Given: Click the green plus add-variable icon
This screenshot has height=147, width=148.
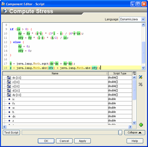Looking at the screenshot, I should point(141,125).
